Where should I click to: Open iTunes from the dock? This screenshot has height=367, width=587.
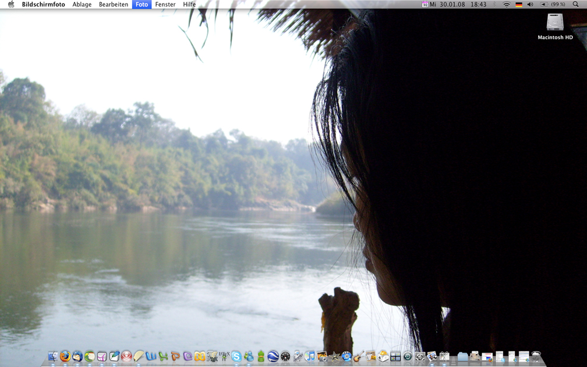tap(310, 357)
